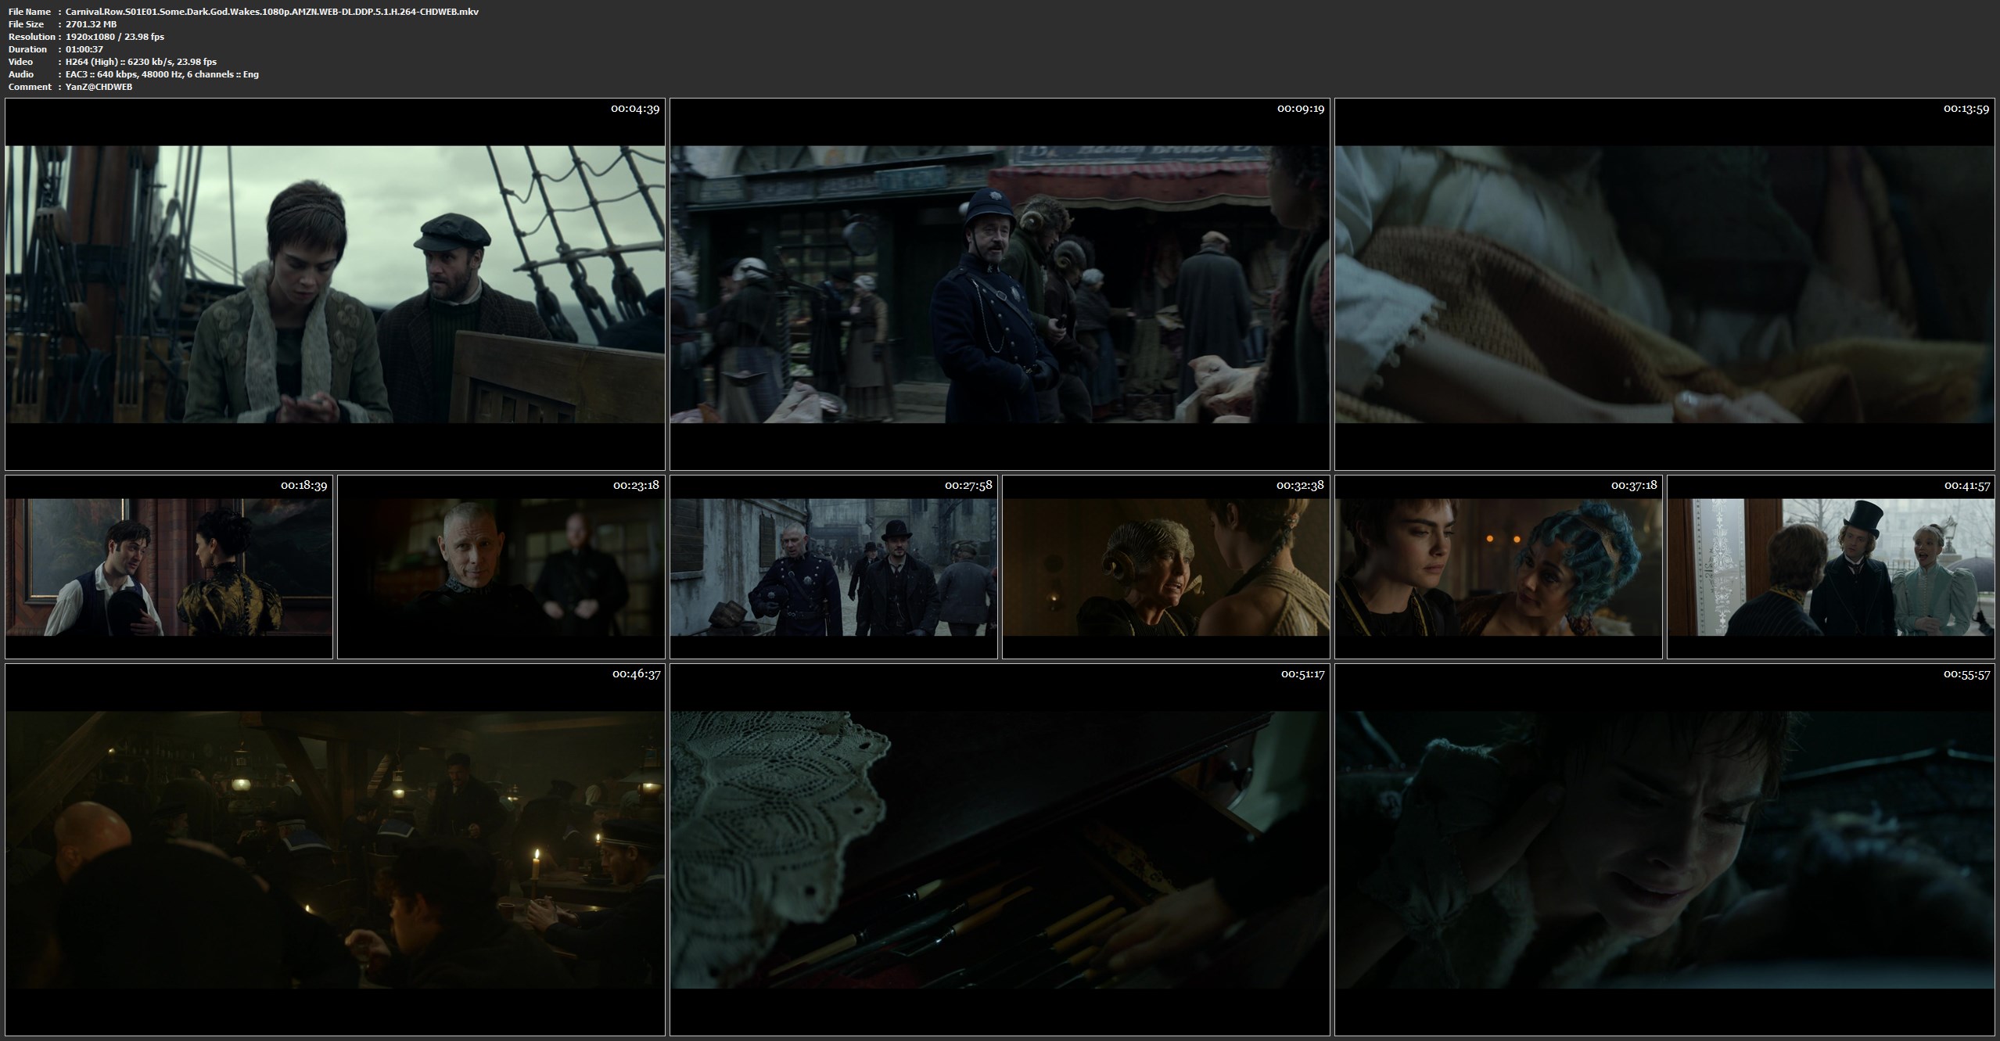
Task: Click the file name Carnival.Row.S01E01 text
Action: coord(272,12)
